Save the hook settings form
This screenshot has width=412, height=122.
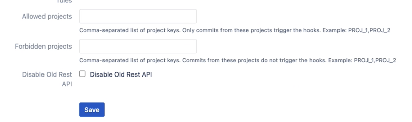coord(92,110)
